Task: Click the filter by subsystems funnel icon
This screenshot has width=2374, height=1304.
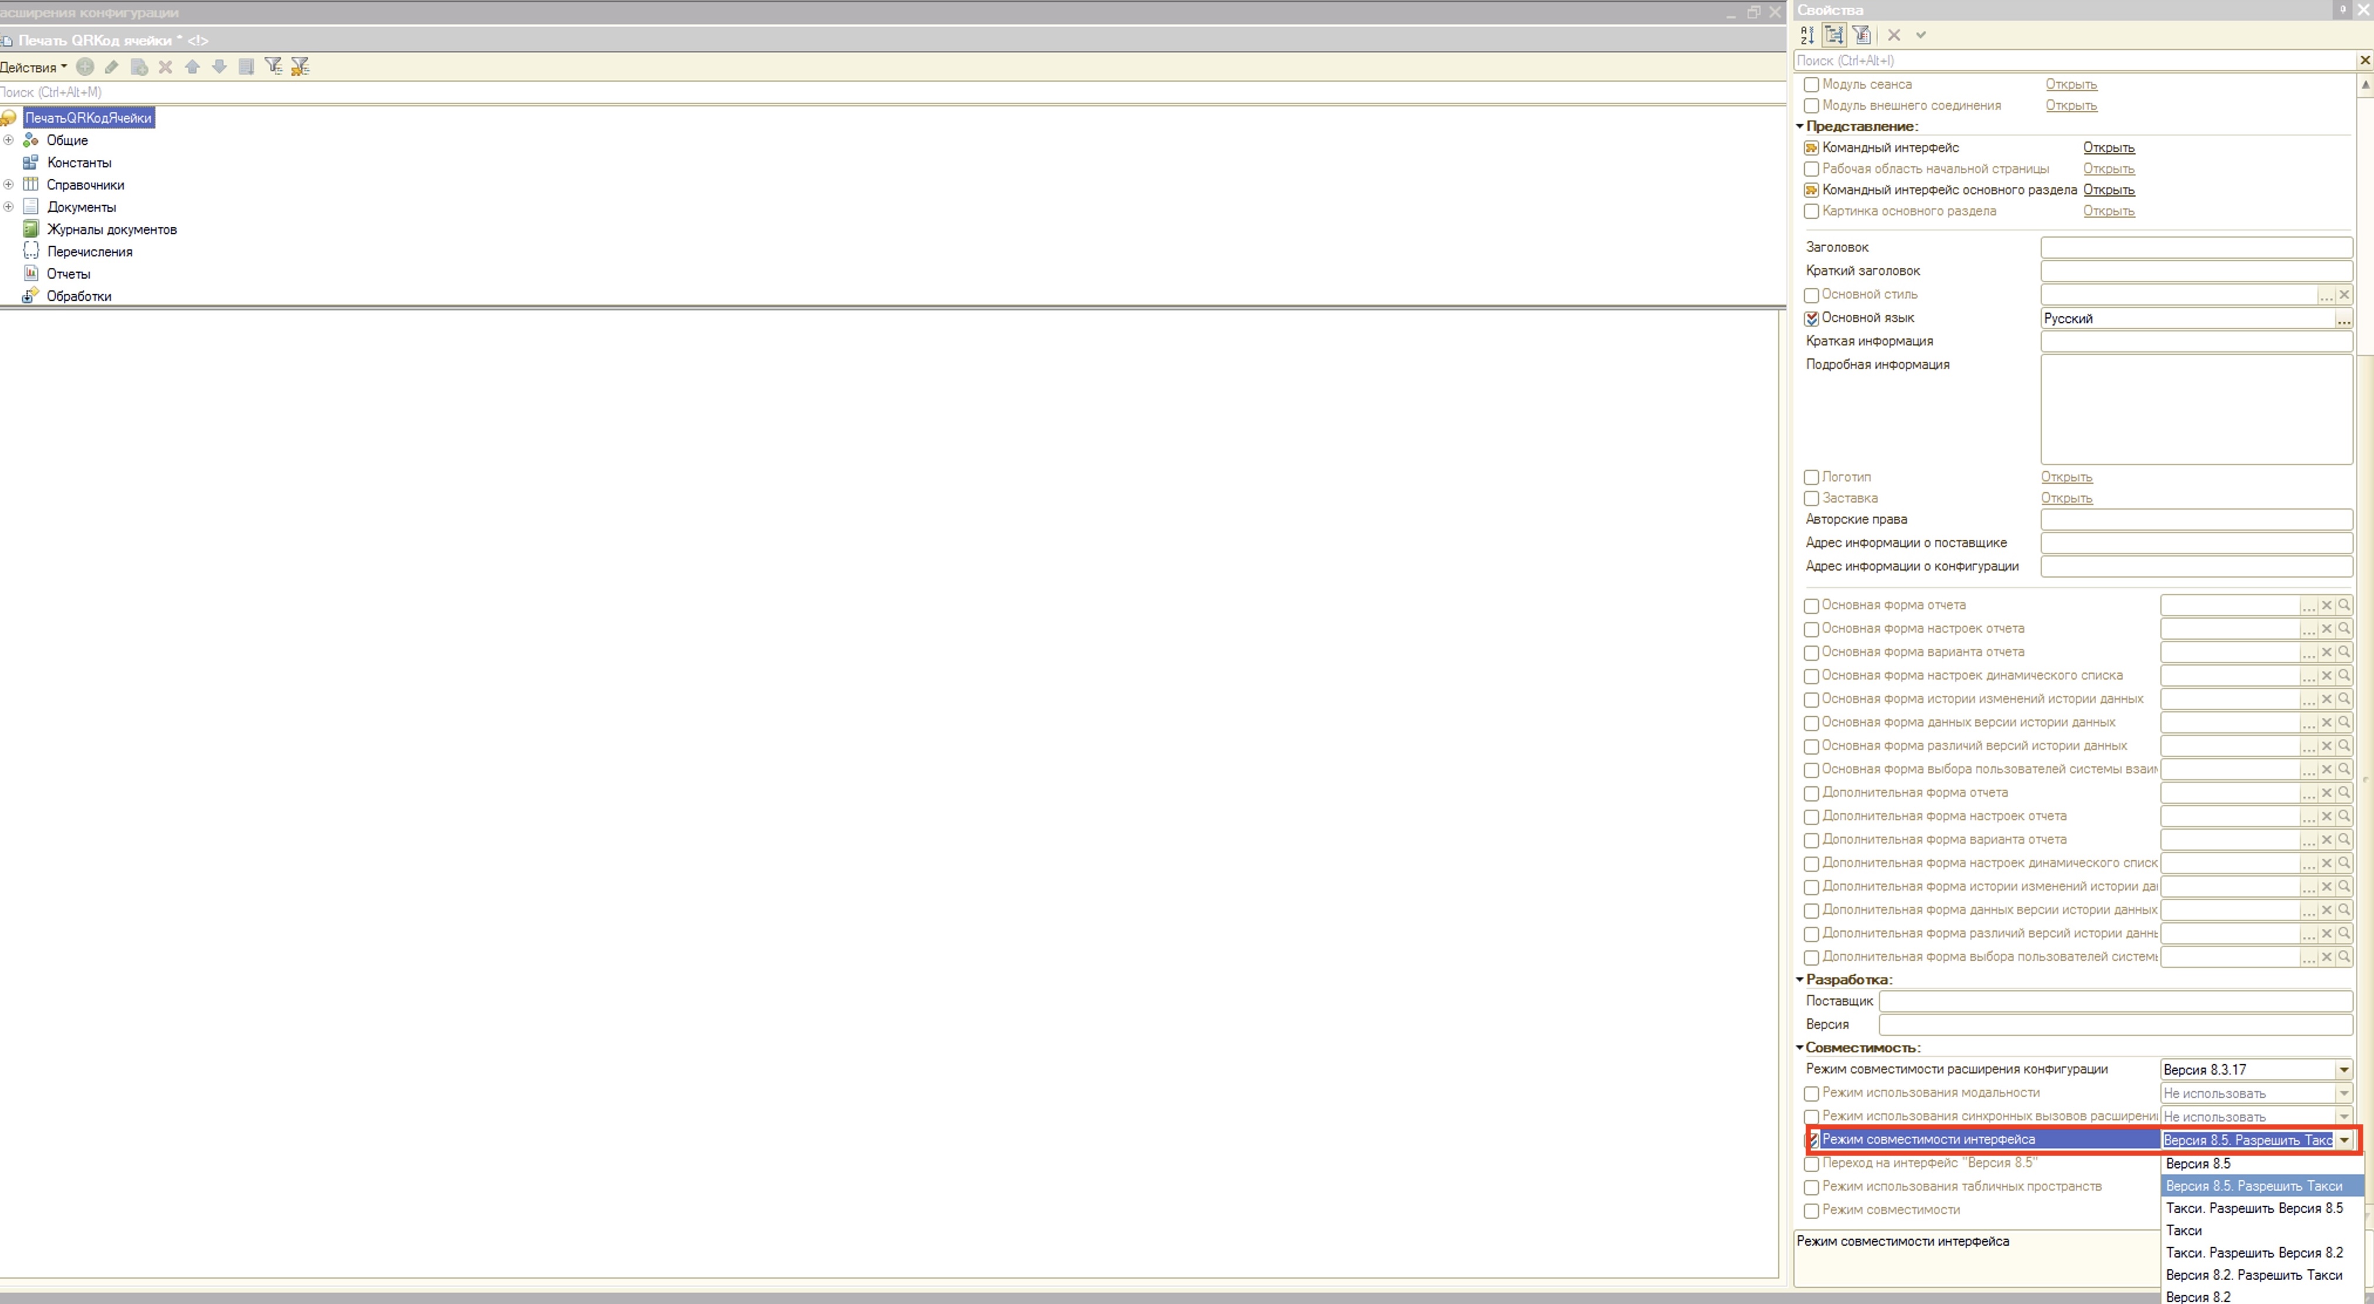Action: click(x=273, y=66)
